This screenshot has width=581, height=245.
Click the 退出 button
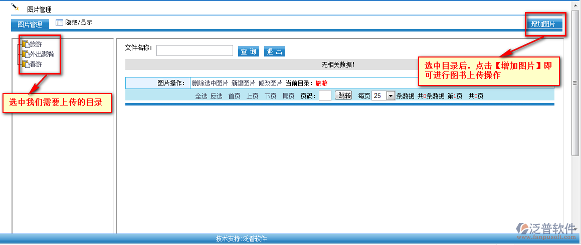[x=275, y=51]
